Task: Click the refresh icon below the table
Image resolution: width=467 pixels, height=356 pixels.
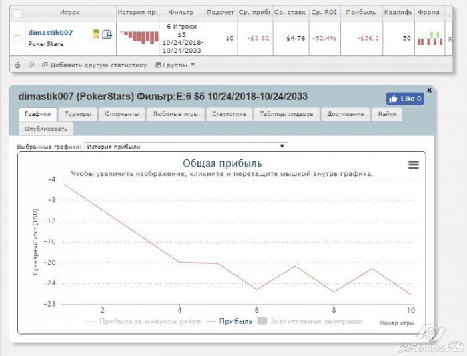Action: [x=31, y=65]
